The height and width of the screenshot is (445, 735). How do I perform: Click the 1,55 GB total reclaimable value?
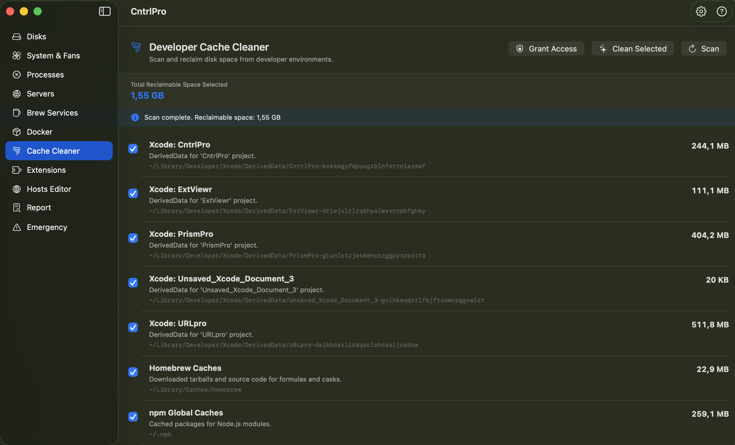point(147,96)
